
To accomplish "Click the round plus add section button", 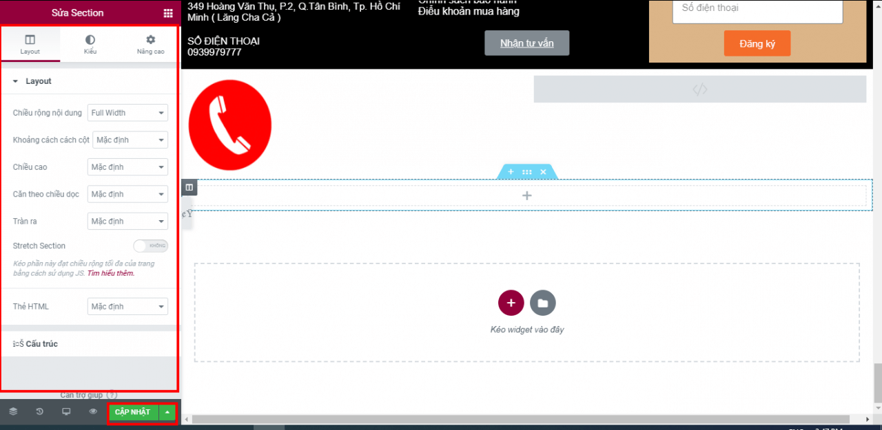I will [511, 303].
